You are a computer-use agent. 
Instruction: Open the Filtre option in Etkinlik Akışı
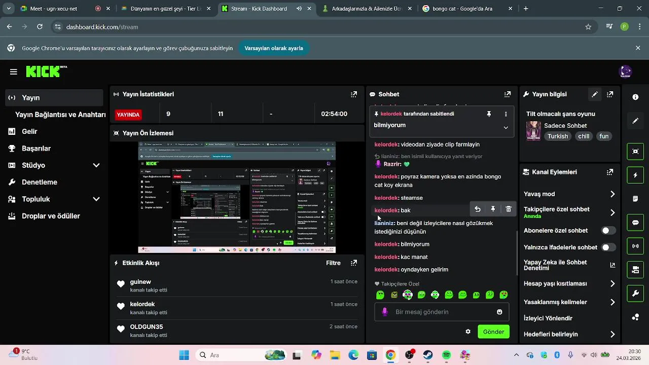pyautogui.click(x=333, y=263)
